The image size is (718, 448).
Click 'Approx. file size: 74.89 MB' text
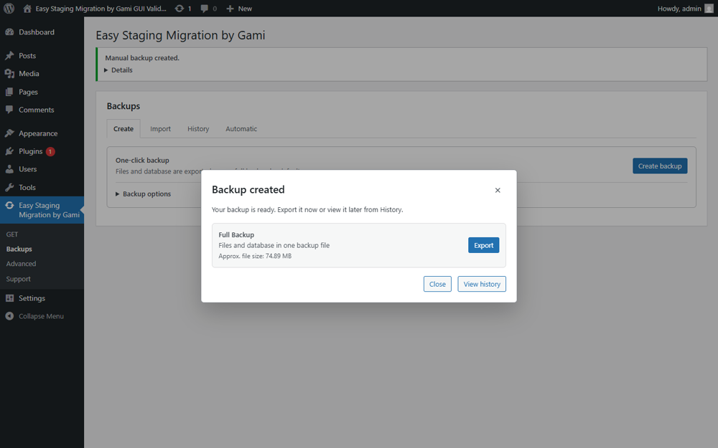click(x=255, y=256)
